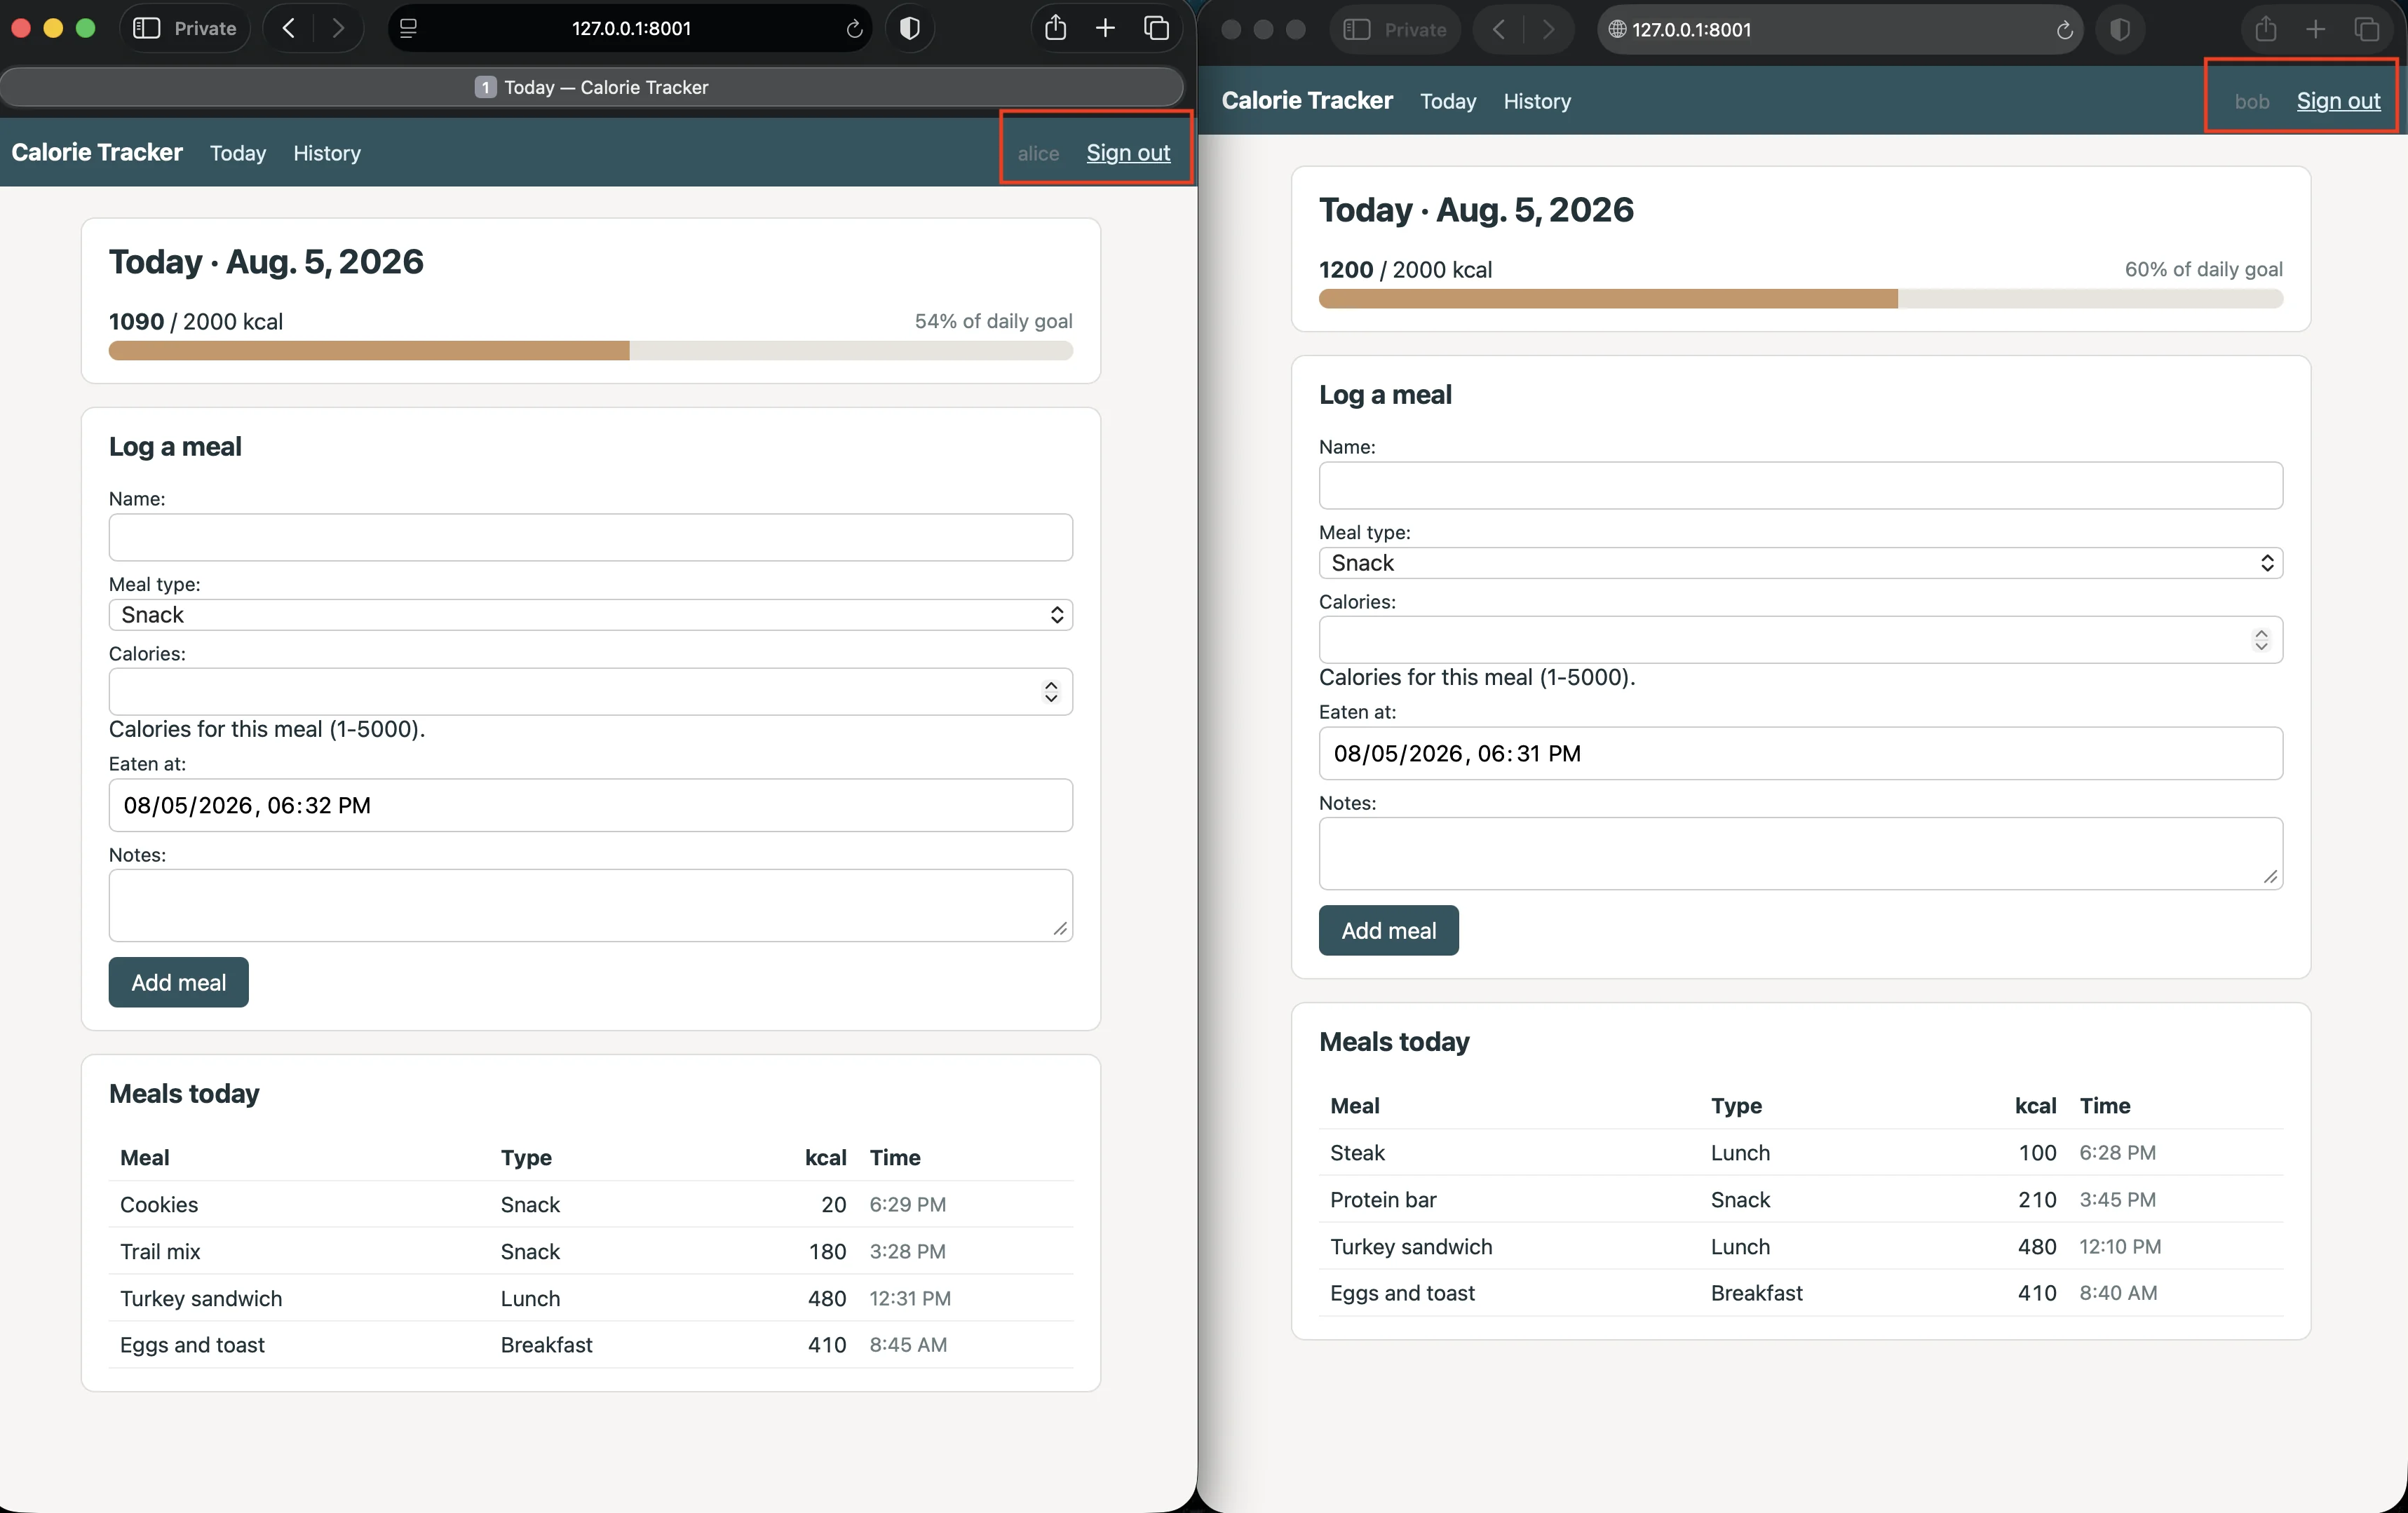This screenshot has height=1513, width=2408.
Task: Open Share menu in left window toolbar
Action: click(x=1056, y=27)
